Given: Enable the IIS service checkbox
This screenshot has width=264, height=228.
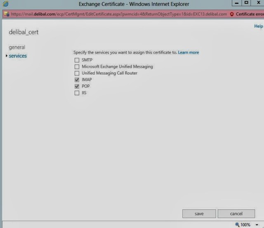Looking at the screenshot, I should tap(77, 93).
